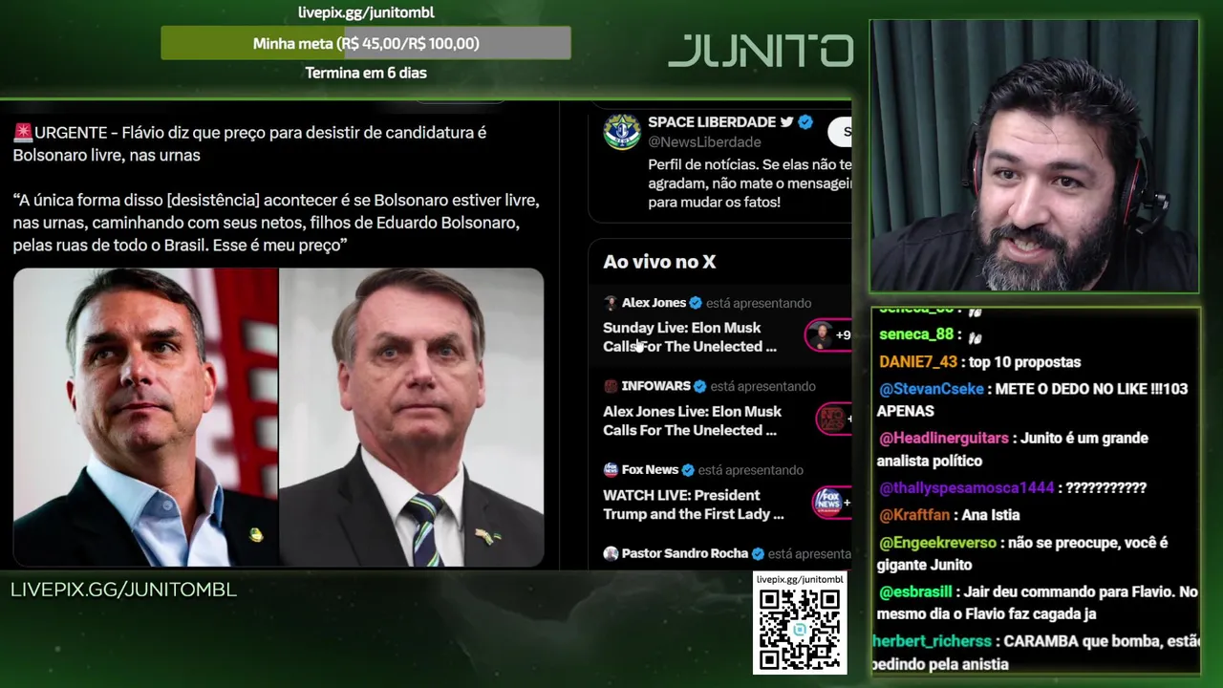
Task: Click the quoted desistência paragraph in the post
Action: [x=276, y=223]
